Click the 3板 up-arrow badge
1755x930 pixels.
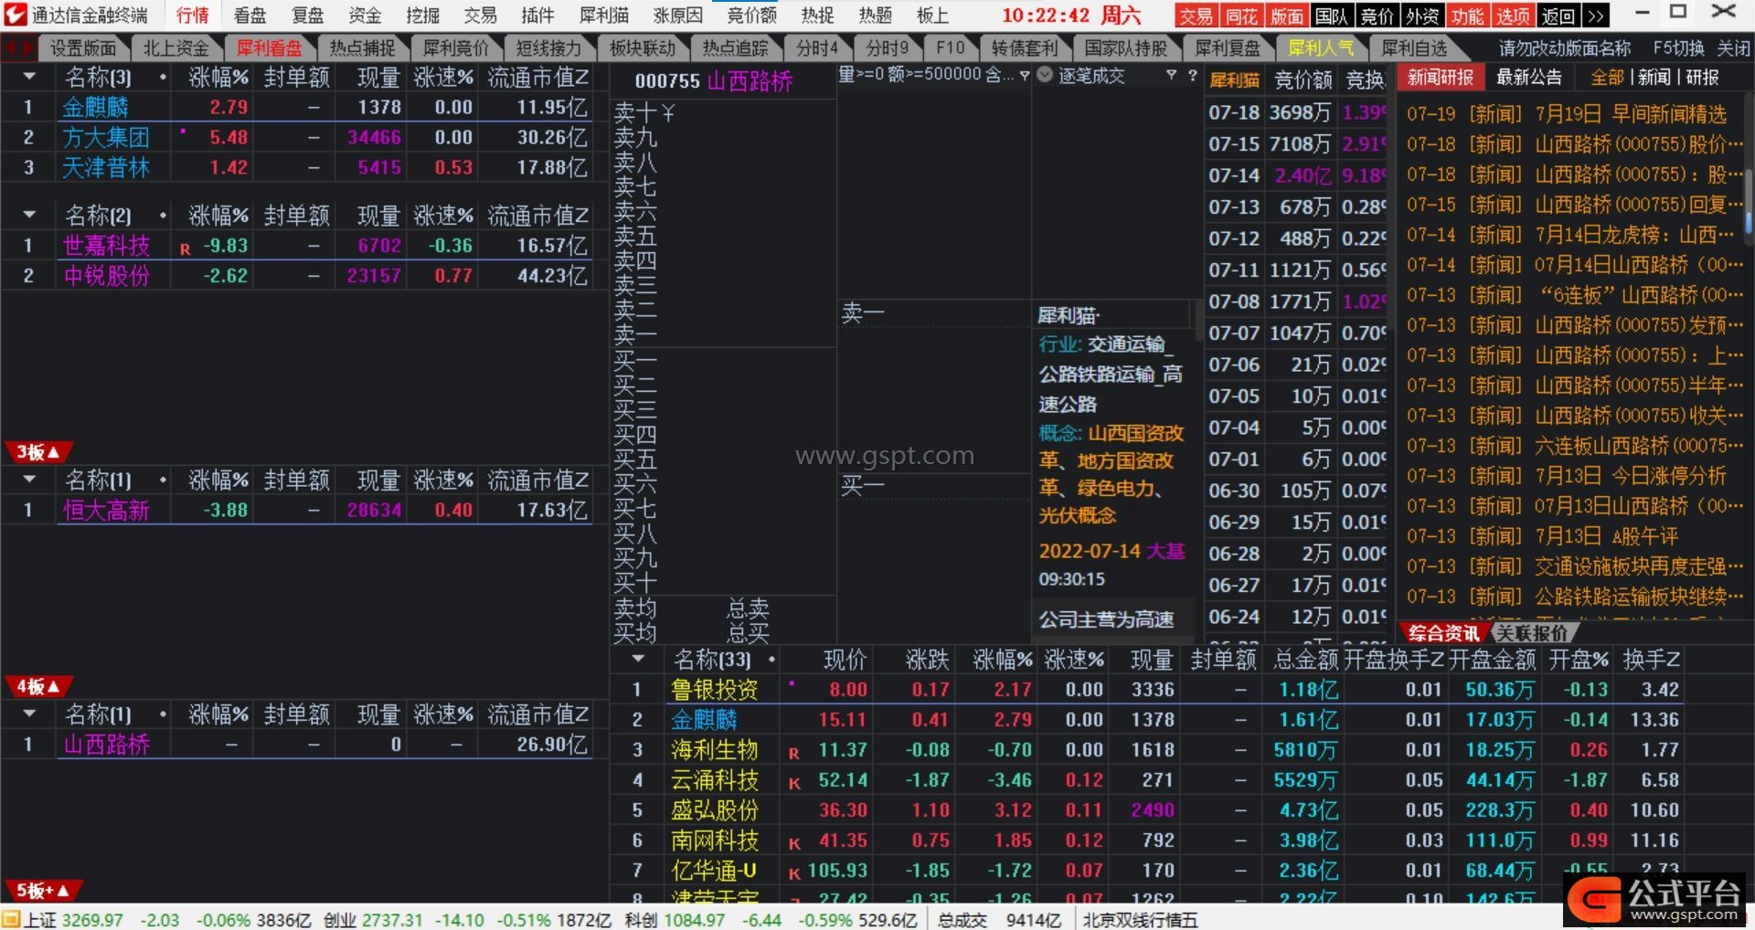click(37, 452)
